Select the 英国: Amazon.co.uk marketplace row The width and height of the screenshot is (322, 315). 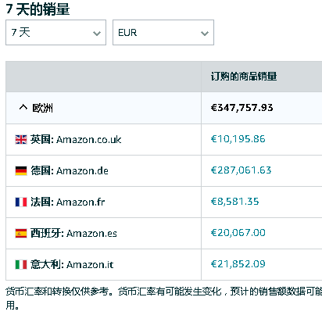click(x=164, y=139)
